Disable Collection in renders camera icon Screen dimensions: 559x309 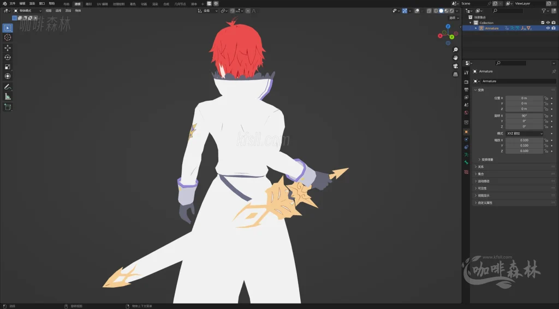[554, 23]
